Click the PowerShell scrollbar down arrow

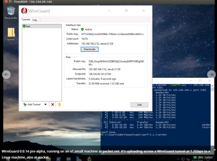coord(212,149)
